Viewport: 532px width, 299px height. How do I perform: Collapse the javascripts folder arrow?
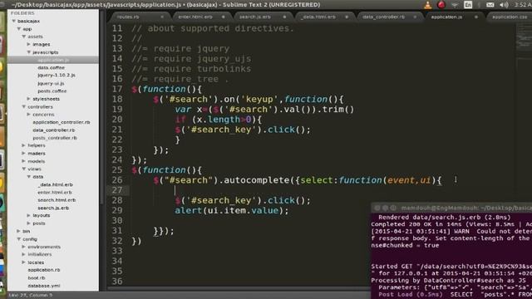[x=29, y=52]
